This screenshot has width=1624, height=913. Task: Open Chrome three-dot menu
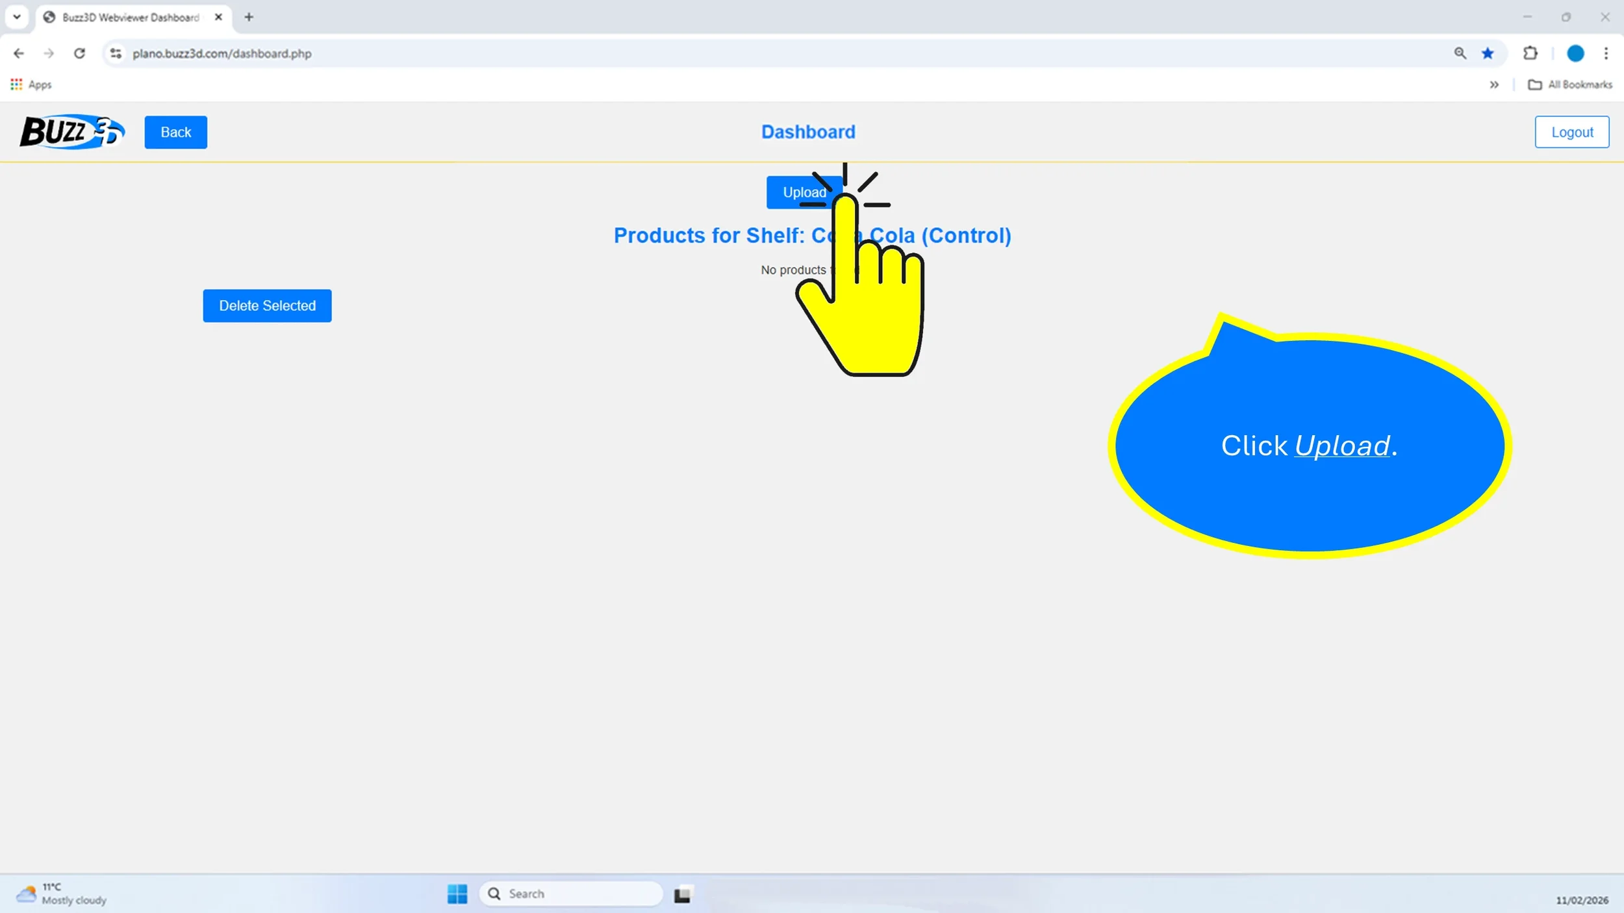coord(1606,53)
